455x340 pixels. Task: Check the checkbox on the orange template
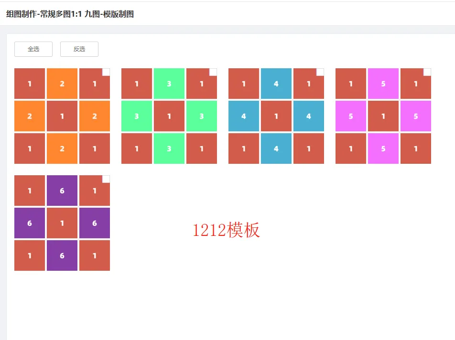(x=106, y=71)
